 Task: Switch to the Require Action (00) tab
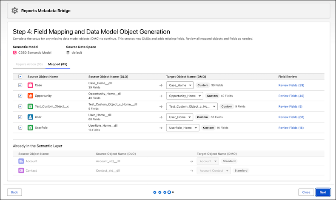click(29, 64)
